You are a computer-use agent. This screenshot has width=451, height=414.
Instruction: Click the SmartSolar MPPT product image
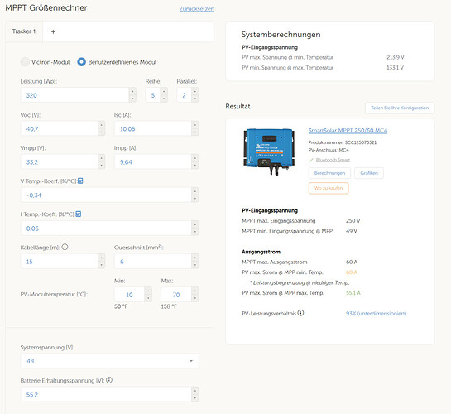pos(269,151)
